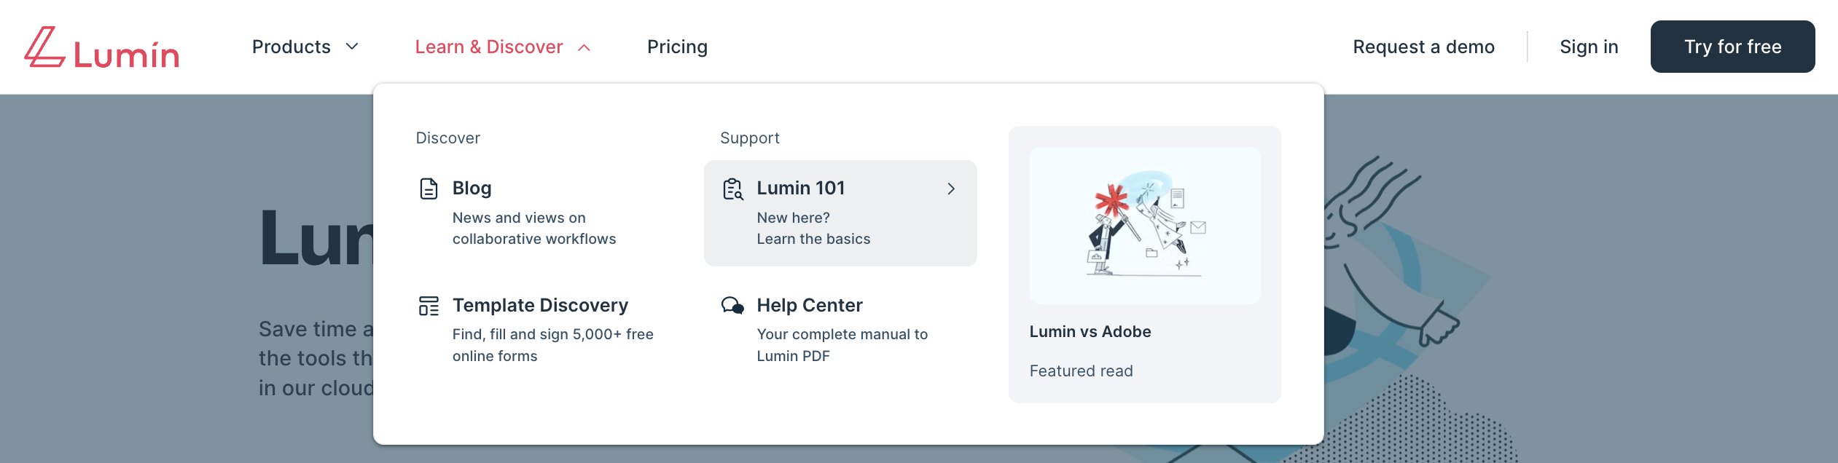1838x463 pixels.
Task: Open the Blog link
Action: click(472, 188)
